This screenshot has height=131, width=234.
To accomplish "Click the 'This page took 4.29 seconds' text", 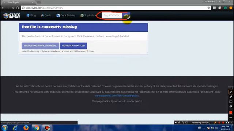I will tap(117, 101).
